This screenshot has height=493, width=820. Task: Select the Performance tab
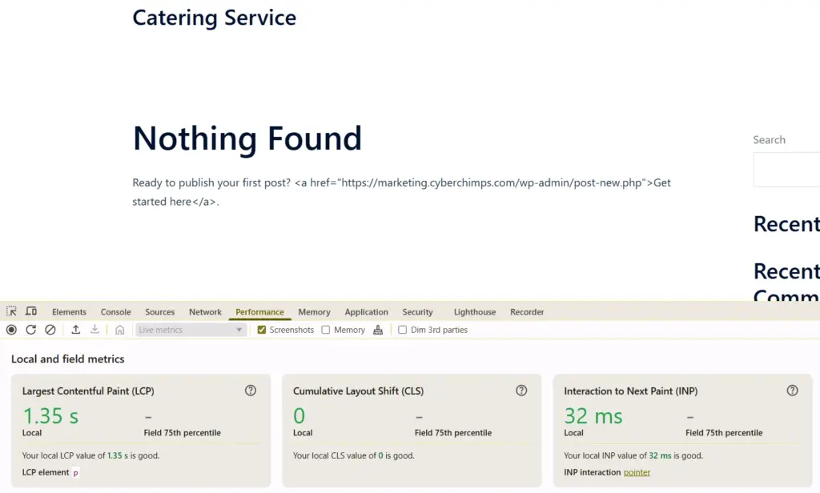(259, 312)
